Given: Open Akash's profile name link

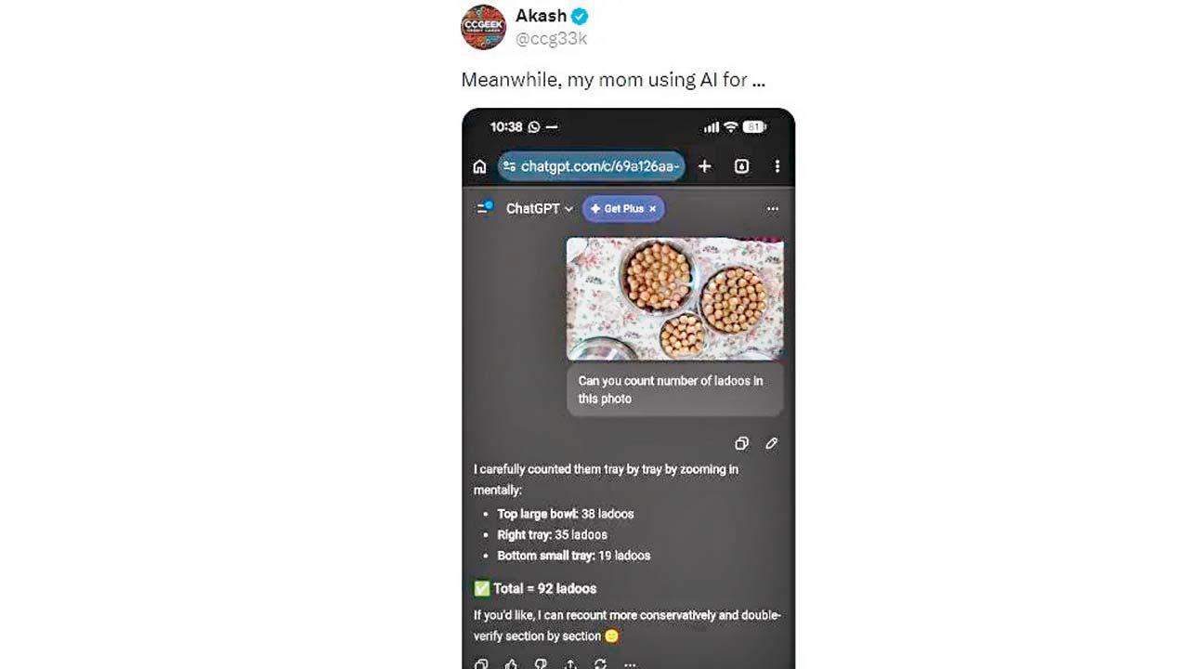Looking at the screenshot, I should pyautogui.click(x=541, y=16).
